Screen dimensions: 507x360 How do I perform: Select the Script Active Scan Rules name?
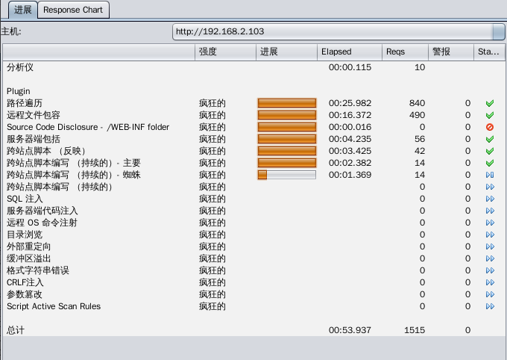54,306
